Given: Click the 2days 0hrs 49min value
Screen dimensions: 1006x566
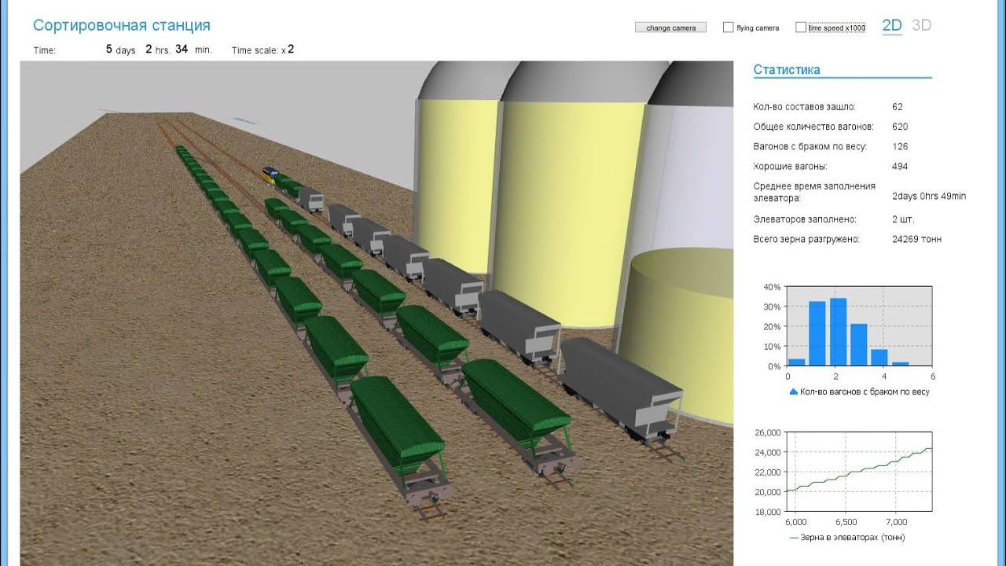Looking at the screenshot, I should click(929, 196).
